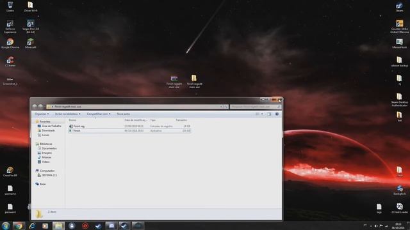Open the Compartilhar com dropdown
The height and width of the screenshot is (230, 410).
point(99,114)
